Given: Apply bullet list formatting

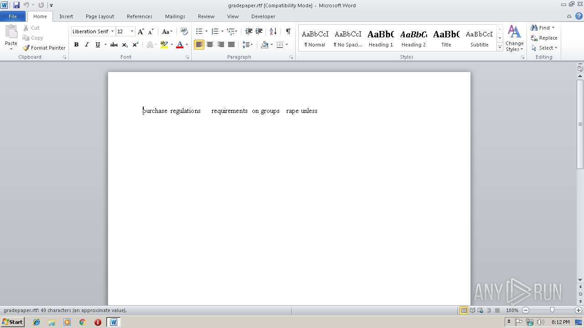Looking at the screenshot, I should tap(199, 31).
